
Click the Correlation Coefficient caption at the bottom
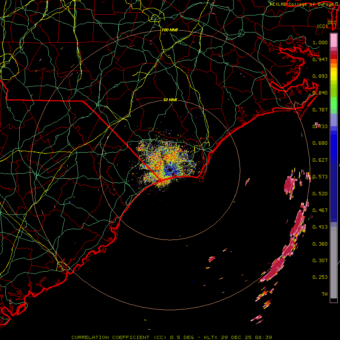[x=172, y=337]
